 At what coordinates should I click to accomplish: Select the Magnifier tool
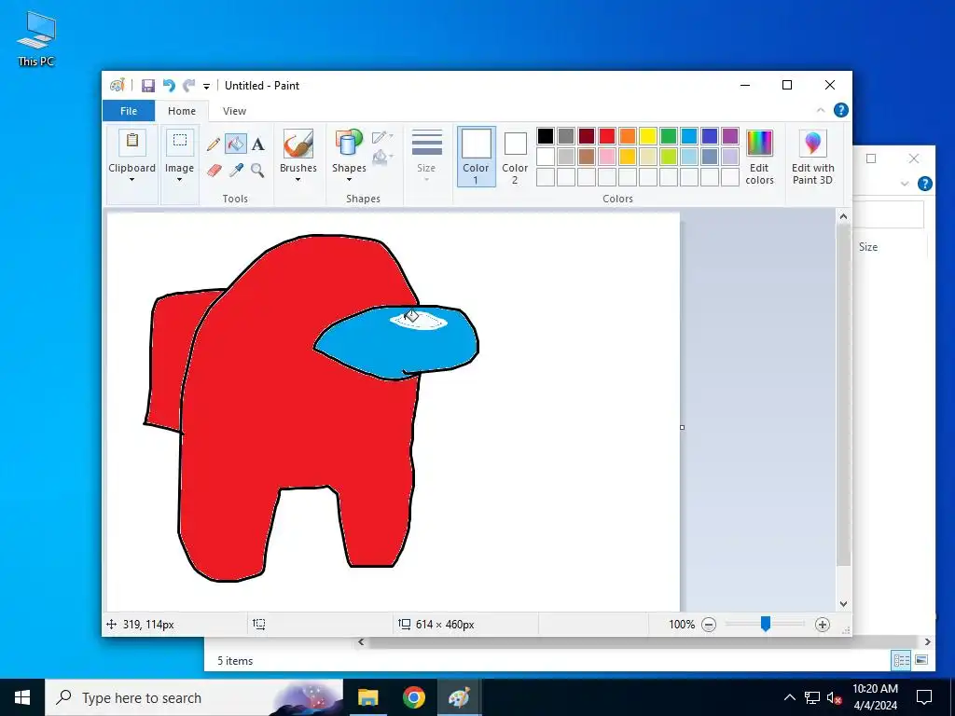pos(257,171)
